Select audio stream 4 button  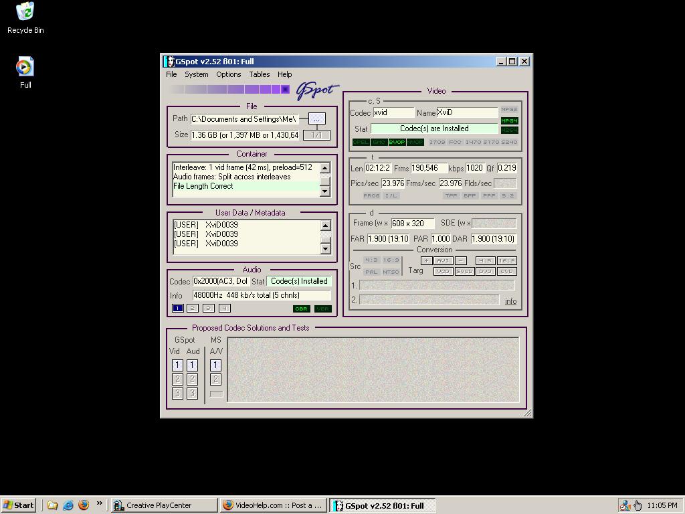[224, 308]
